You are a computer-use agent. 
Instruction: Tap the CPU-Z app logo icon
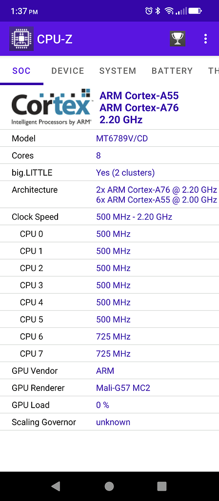21,39
